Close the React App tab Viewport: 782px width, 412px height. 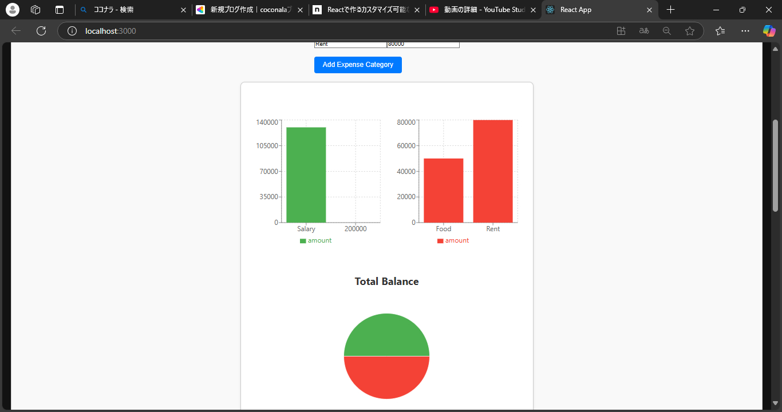pos(649,10)
